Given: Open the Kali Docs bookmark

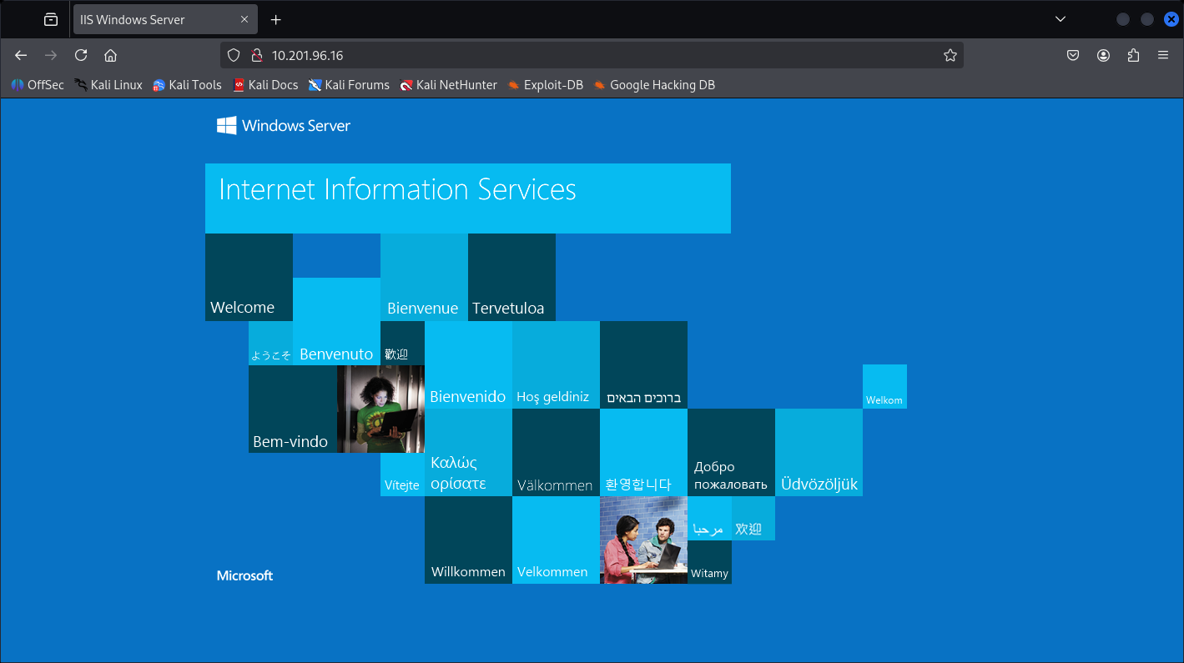Looking at the screenshot, I should (x=265, y=85).
